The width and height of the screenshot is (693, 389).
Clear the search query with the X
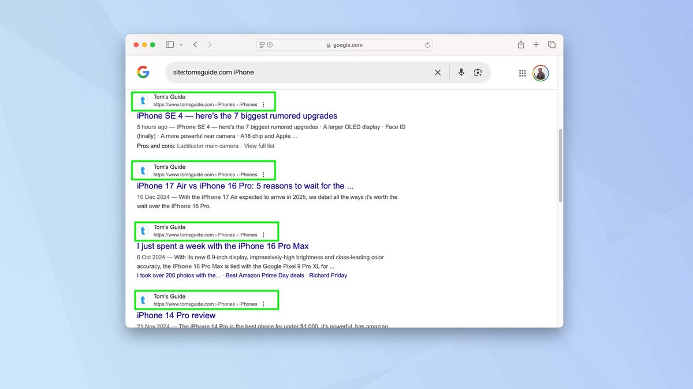point(438,72)
